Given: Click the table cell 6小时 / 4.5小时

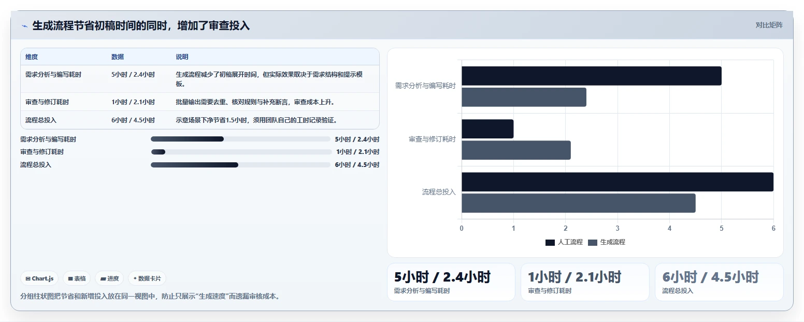Looking at the screenshot, I should point(133,120).
